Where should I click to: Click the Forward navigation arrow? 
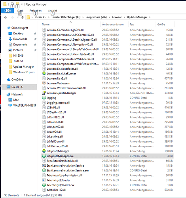[12, 17]
